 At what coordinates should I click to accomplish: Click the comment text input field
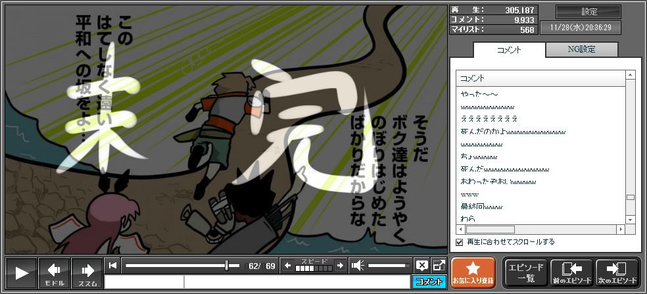[296, 282]
